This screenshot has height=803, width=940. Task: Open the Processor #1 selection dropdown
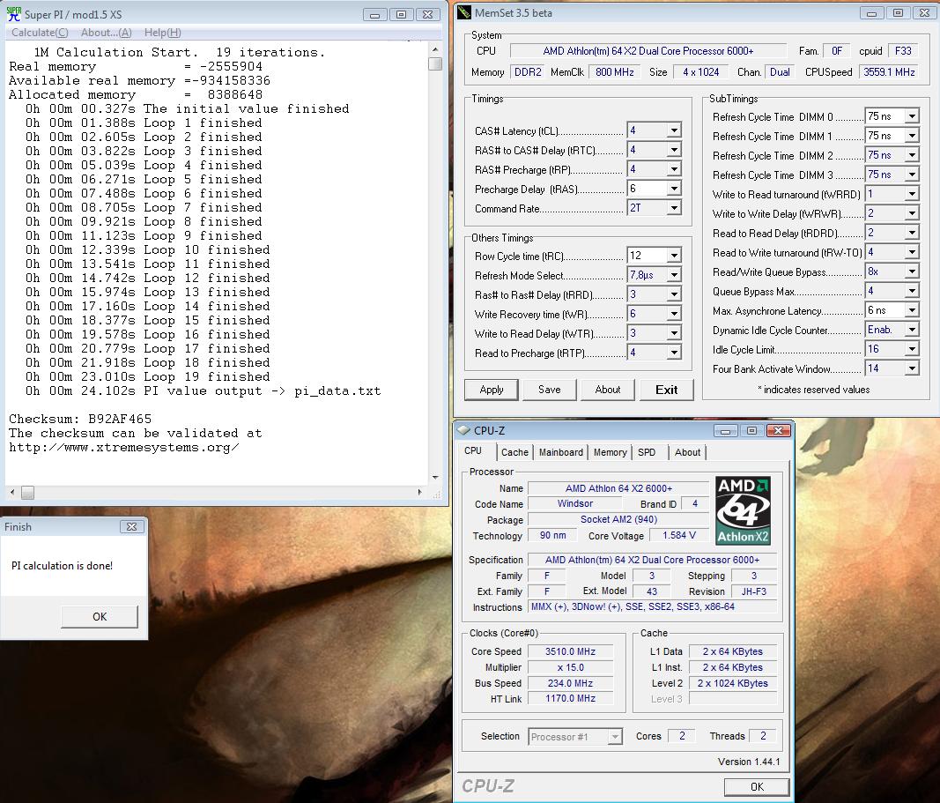pos(614,736)
